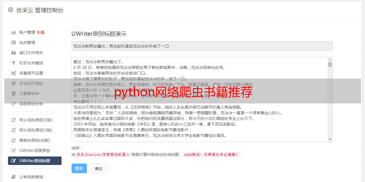
Task: Click the 文章暂存库 database icon
Action: click(13, 94)
